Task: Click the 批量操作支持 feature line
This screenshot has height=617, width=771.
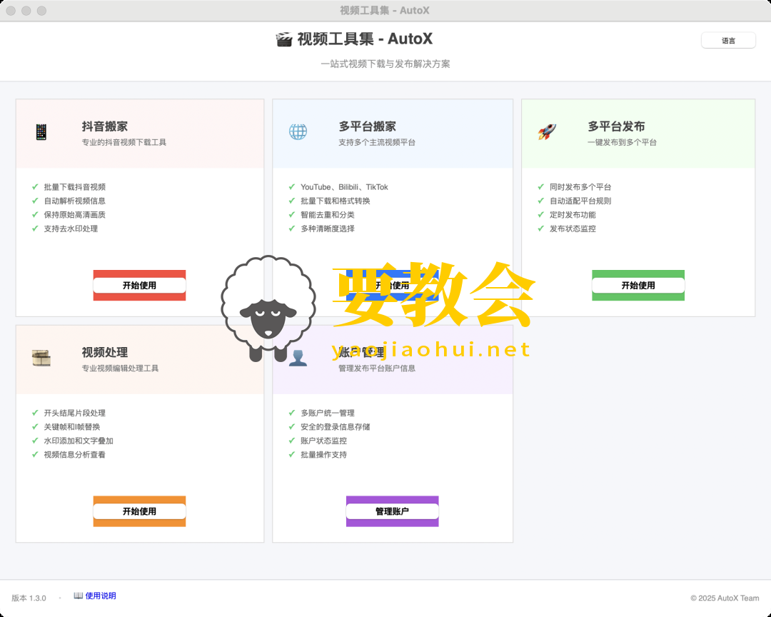Action: [323, 454]
